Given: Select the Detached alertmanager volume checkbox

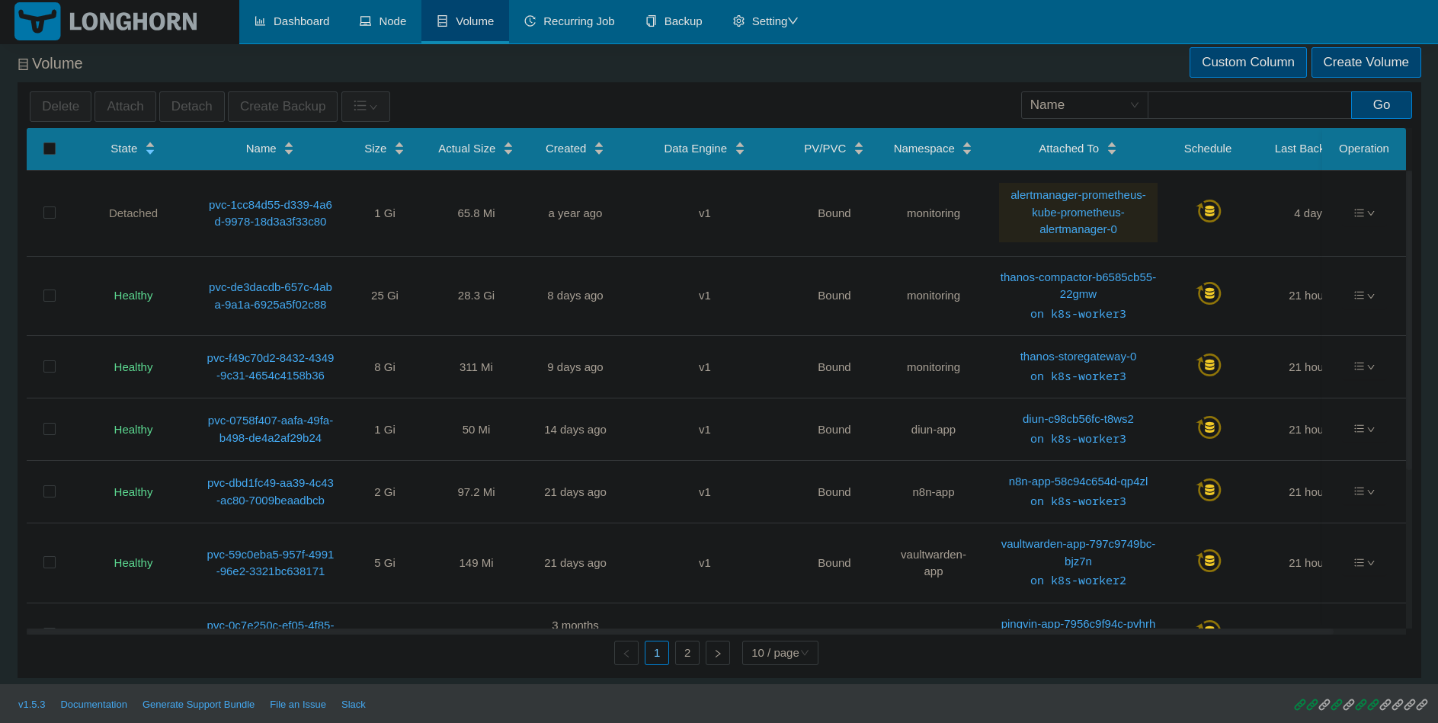Looking at the screenshot, I should (50, 213).
